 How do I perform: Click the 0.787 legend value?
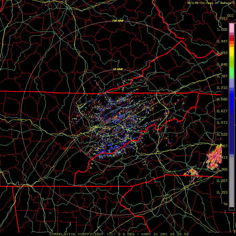[x=222, y=76]
